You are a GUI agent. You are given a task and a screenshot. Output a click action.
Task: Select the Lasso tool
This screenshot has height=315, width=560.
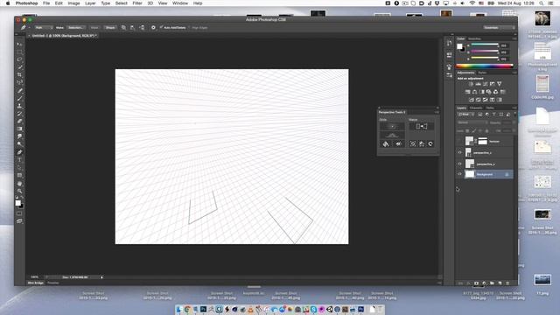[x=19, y=59]
